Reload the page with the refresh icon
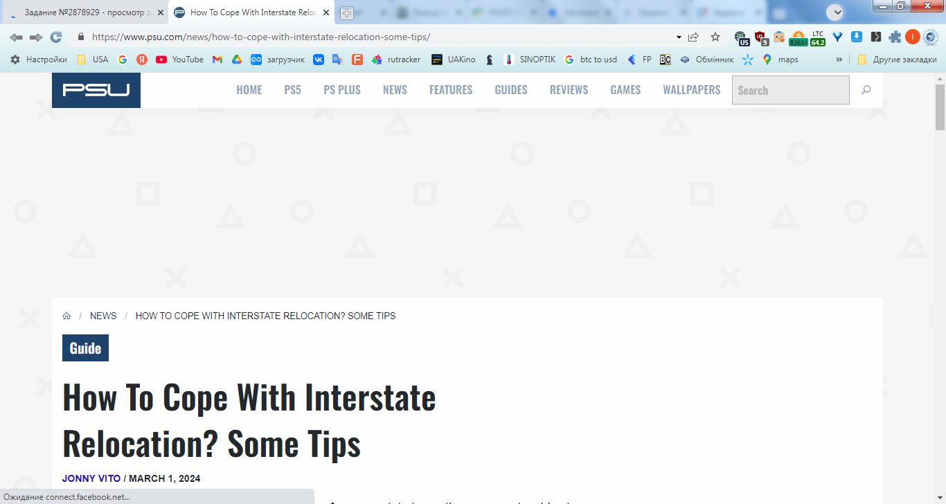Screen dimensions: 946x504 click(56, 37)
